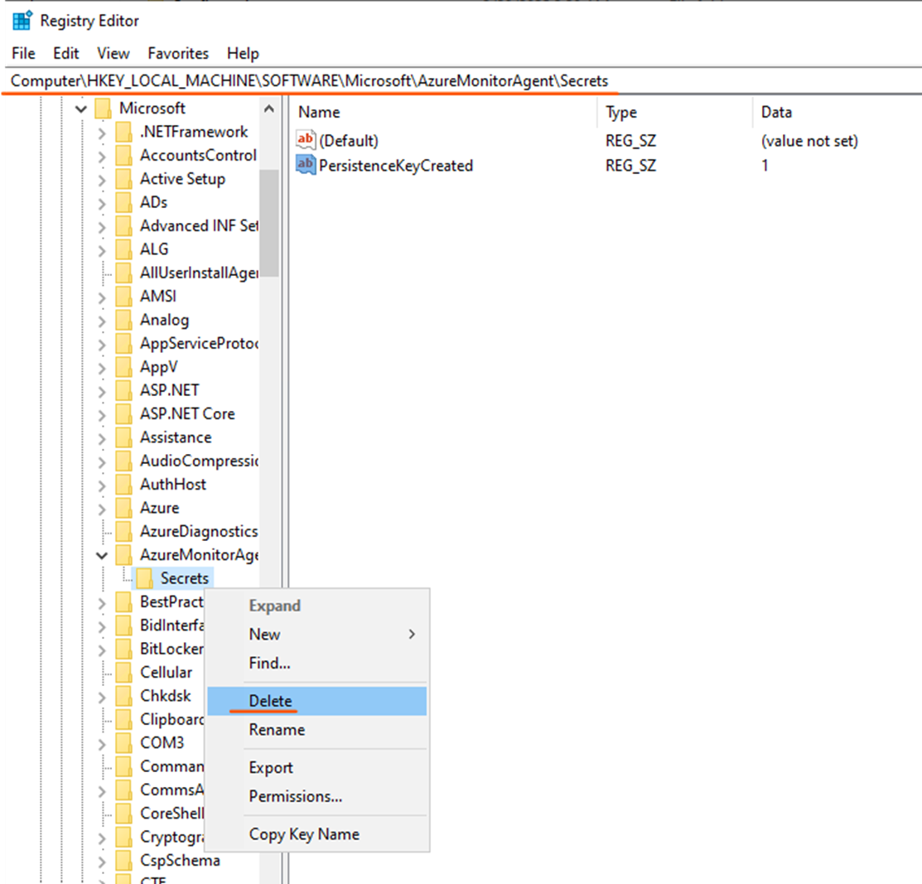The width and height of the screenshot is (922, 884).
Task: Click the AMSI folder icon
Action: point(123,297)
